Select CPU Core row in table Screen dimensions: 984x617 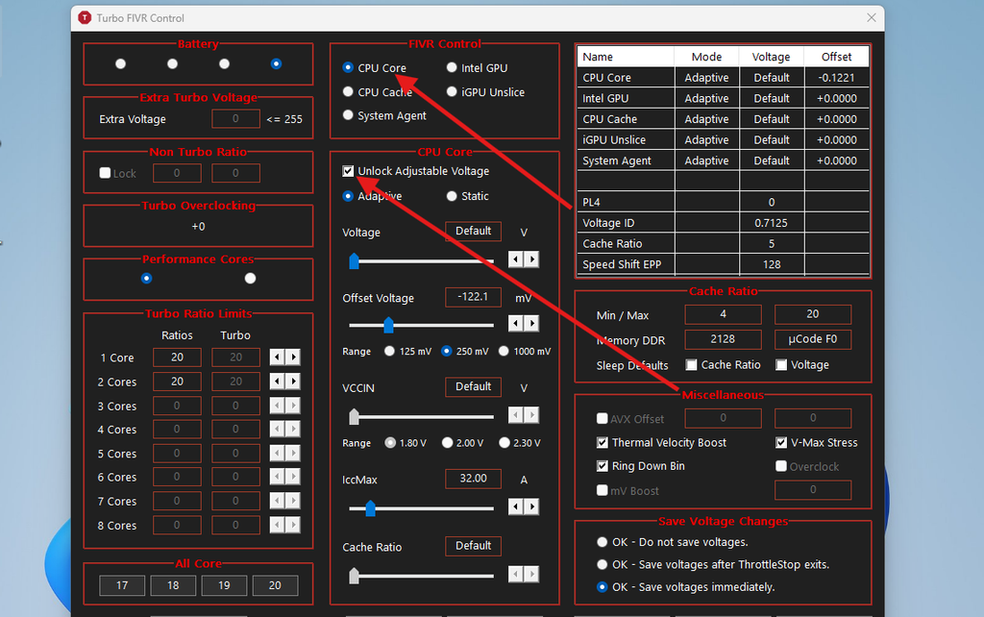pyautogui.click(x=723, y=77)
